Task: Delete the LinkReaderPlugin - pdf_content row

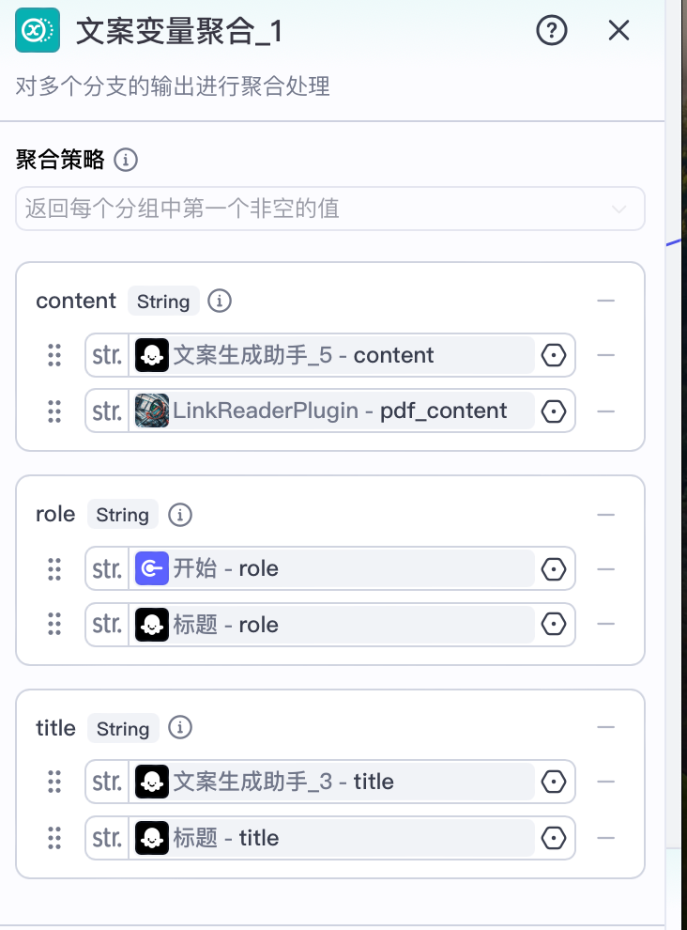Action: 605,411
